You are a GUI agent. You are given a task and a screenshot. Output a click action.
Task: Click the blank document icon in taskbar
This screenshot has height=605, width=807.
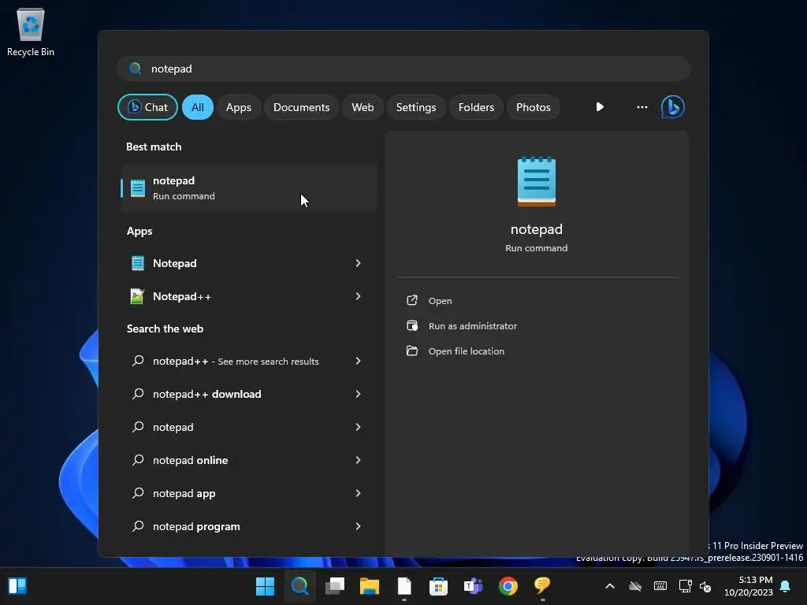[x=404, y=586]
